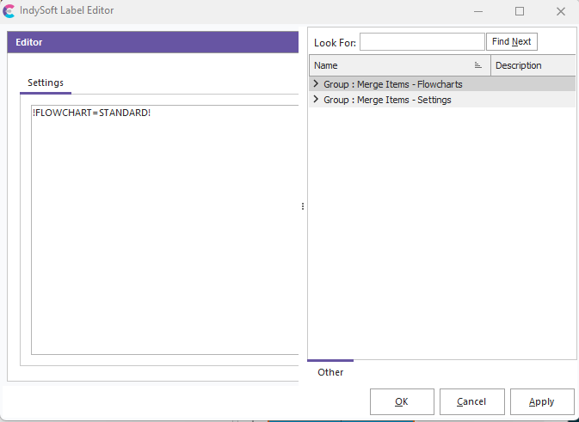Switch to the Settings tab
579x422 pixels.
click(46, 83)
